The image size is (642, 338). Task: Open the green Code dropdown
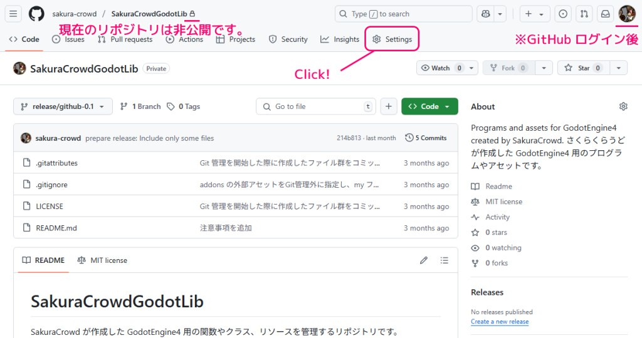pos(429,106)
